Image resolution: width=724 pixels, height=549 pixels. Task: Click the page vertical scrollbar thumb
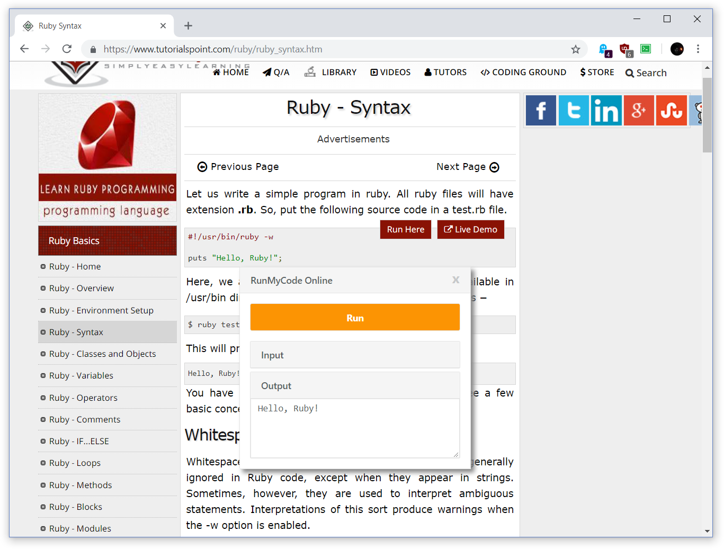pyautogui.click(x=707, y=115)
